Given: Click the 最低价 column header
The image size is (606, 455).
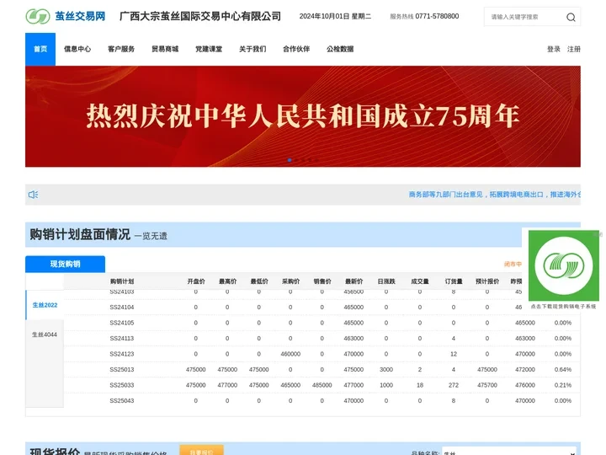Looking at the screenshot, I should coord(259,281).
